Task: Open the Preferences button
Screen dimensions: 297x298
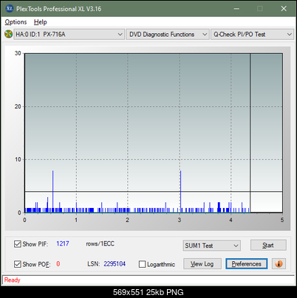Action: 247,264
